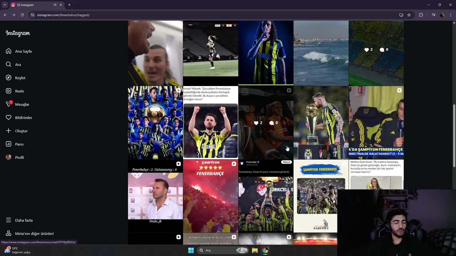
Task: Open weather widget showing 13°C
Action: pos(18,250)
